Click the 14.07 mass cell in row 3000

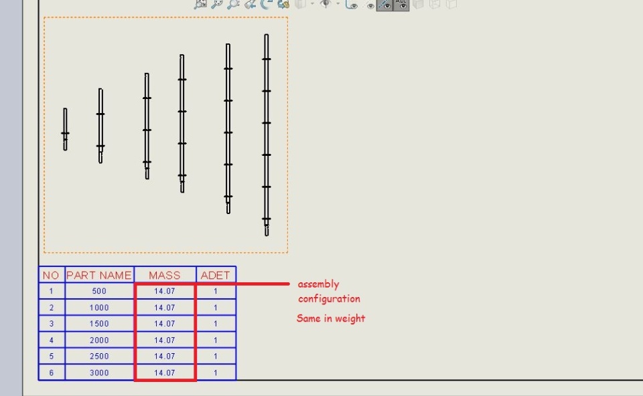point(165,373)
